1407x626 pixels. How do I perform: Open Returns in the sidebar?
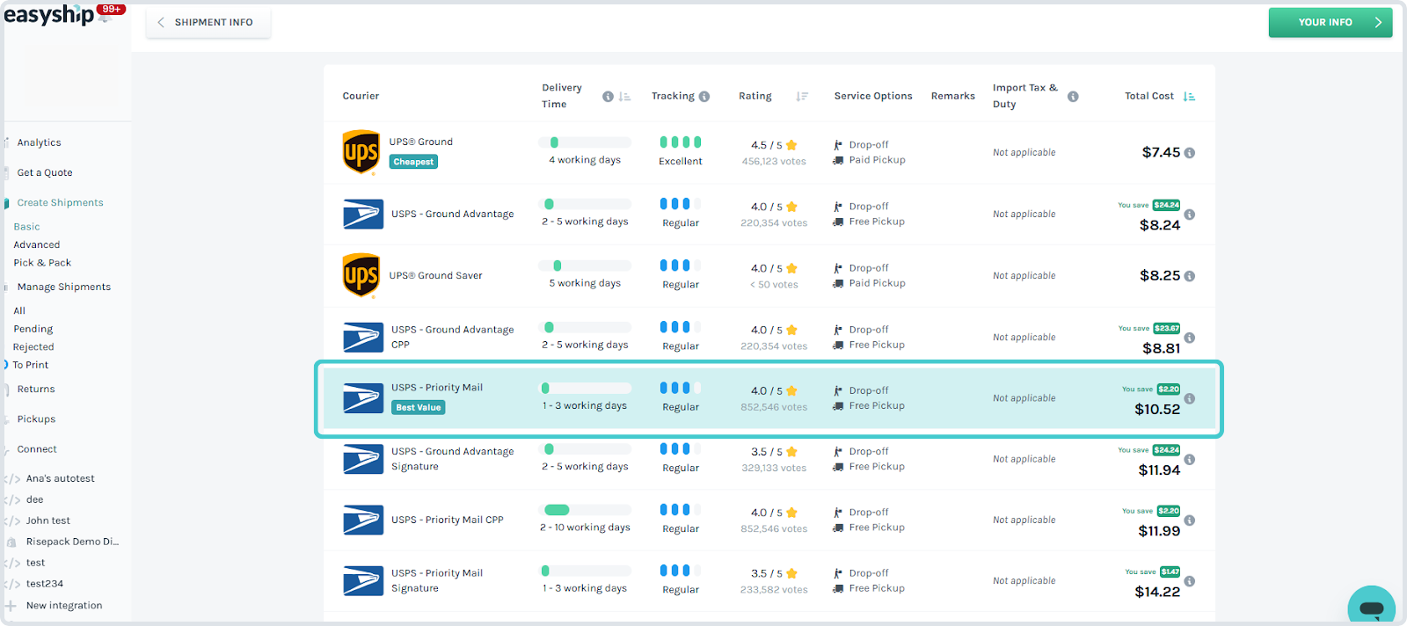(36, 389)
